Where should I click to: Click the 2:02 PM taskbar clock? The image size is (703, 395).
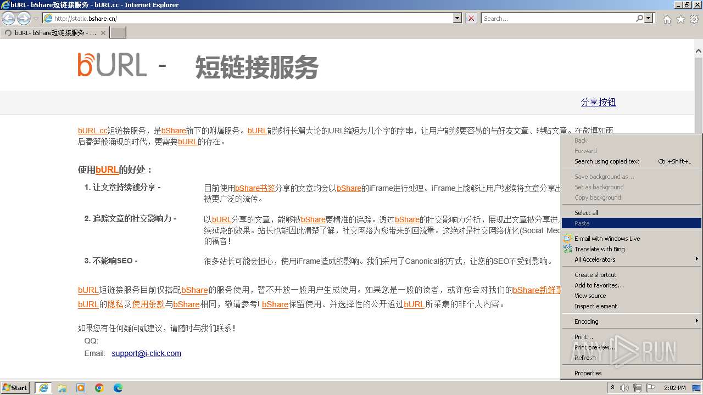[674, 388]
